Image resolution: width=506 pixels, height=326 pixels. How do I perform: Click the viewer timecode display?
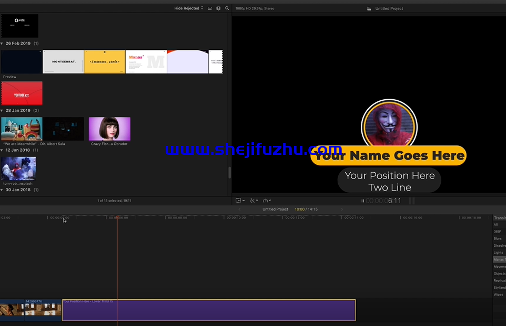coord(383,201)
